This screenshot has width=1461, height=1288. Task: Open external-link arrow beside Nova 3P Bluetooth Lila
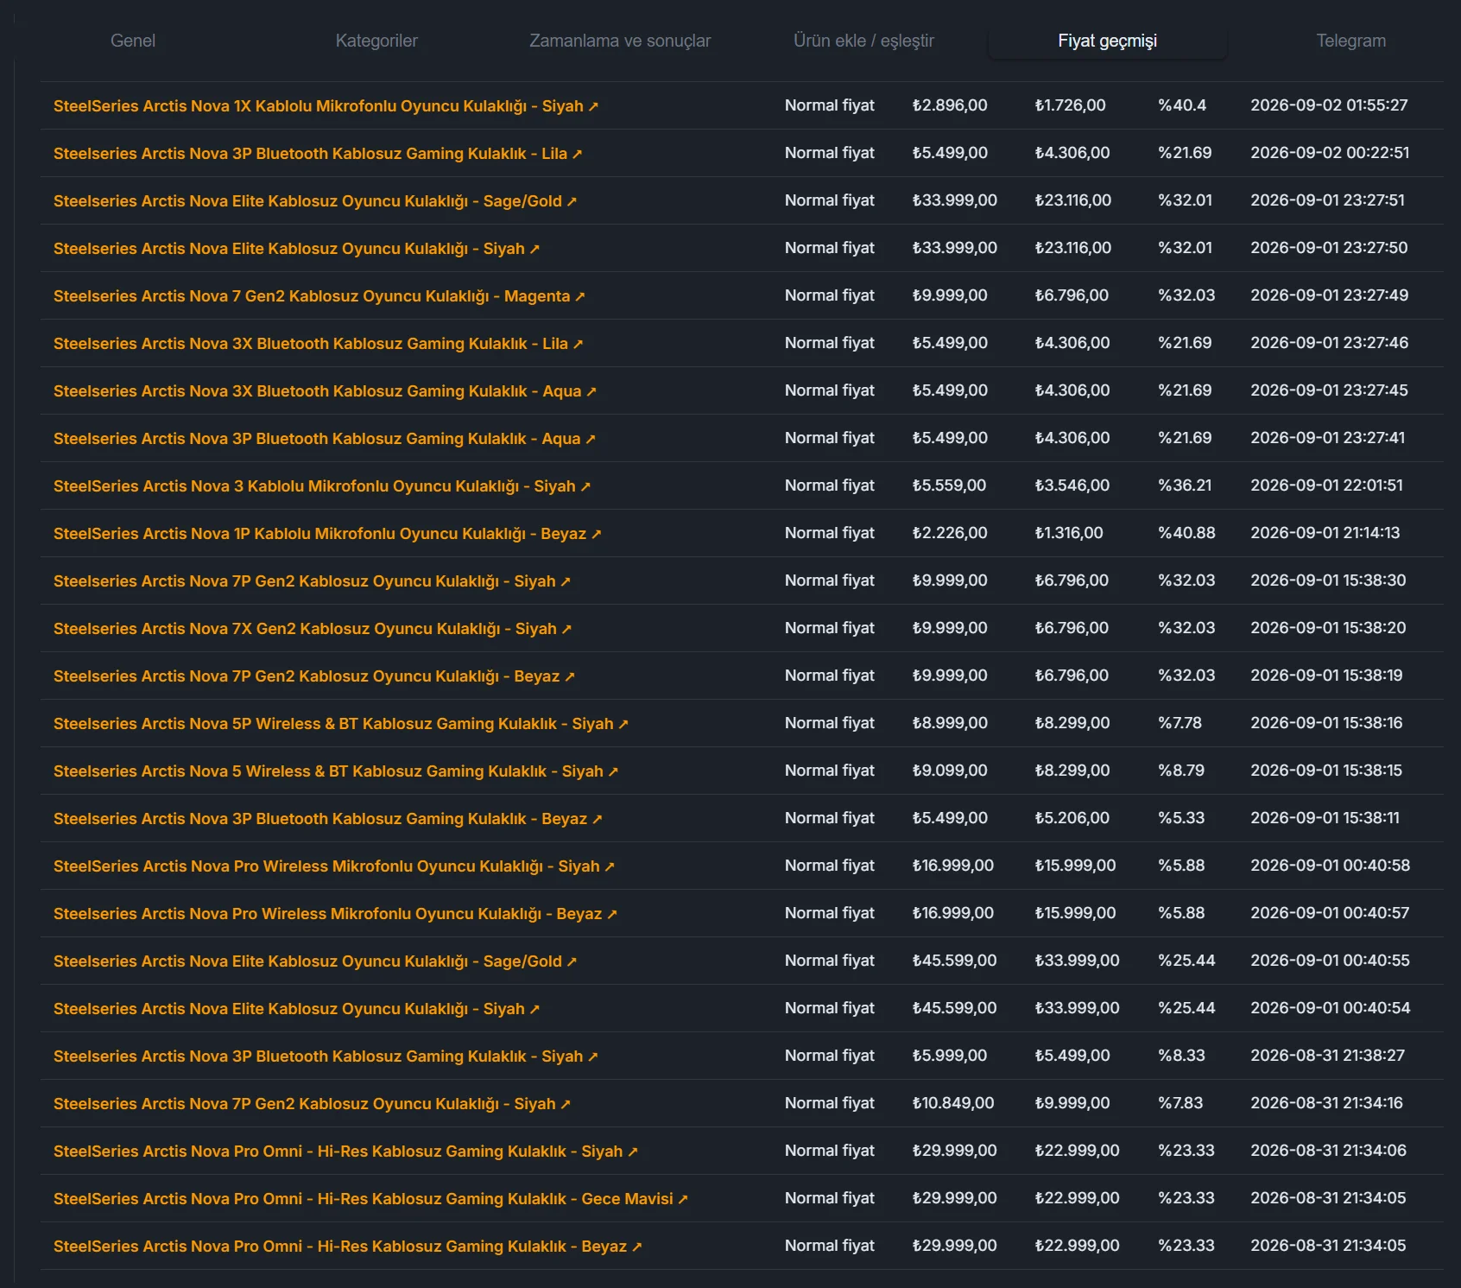click(577, 154)
